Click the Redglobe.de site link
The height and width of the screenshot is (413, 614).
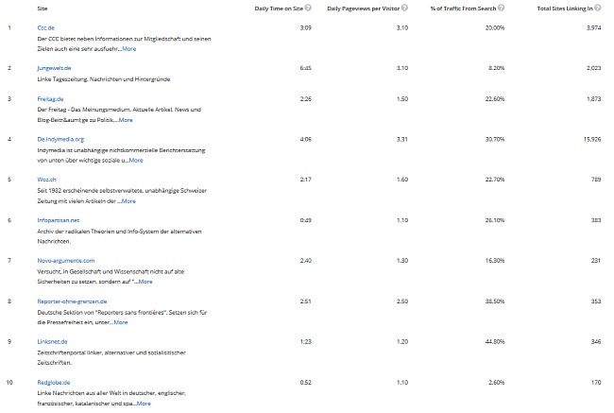click(54, 381)
